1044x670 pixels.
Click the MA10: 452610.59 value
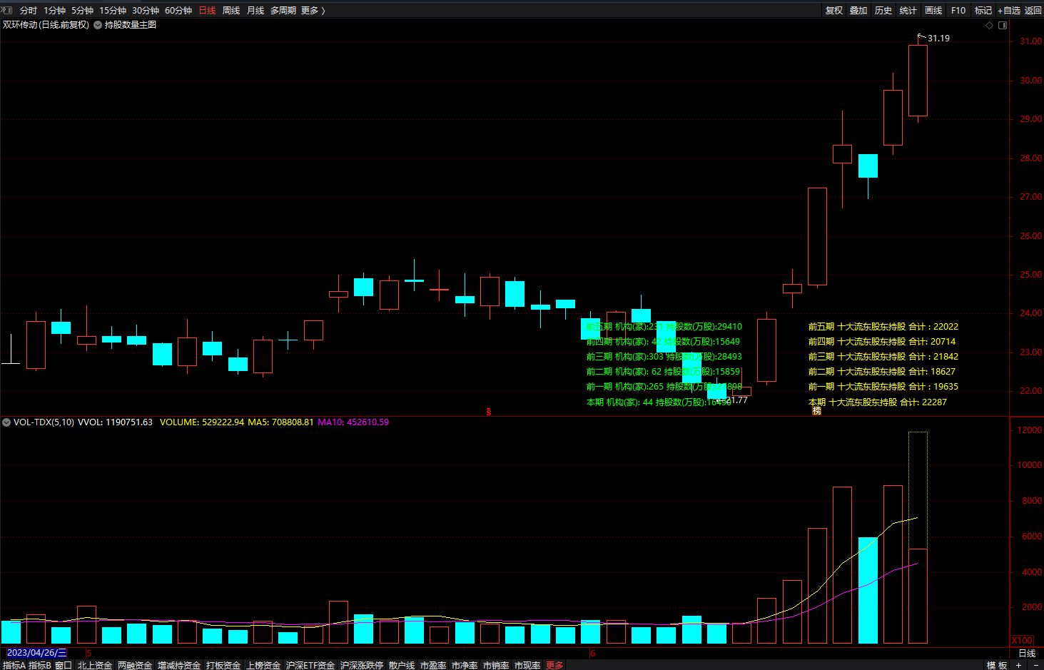[x=353, y=422]
